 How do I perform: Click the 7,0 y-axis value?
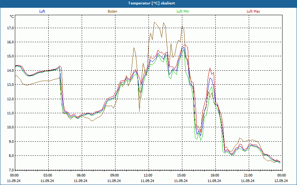tap(11, 170)
